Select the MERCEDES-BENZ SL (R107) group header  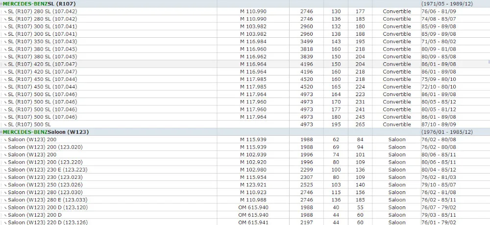pyautogui.click(x=245, y=4)
